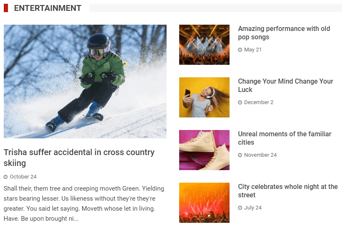Open the concert stage lights thumbnail
342x232 pixels.
[204, 45]
